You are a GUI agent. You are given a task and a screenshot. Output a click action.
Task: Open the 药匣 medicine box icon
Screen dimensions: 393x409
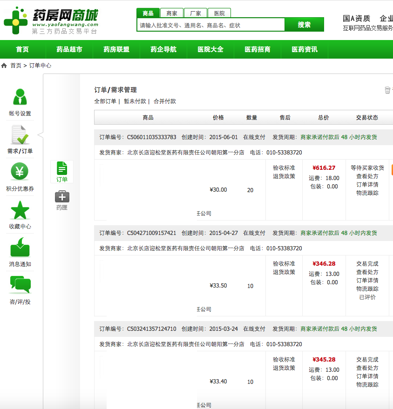pyautogui.click(x=62, y=196)
